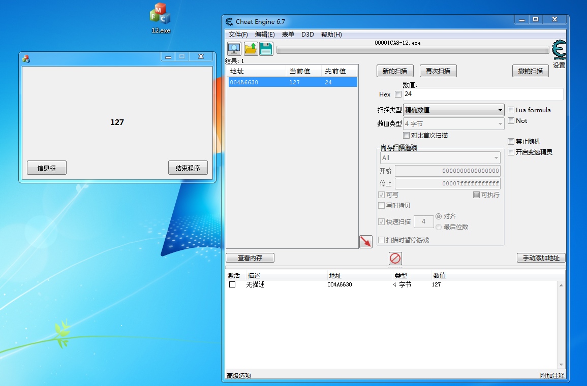Toggle the Hex checkbox
587x386 pixels.
(x=398, y=94)
